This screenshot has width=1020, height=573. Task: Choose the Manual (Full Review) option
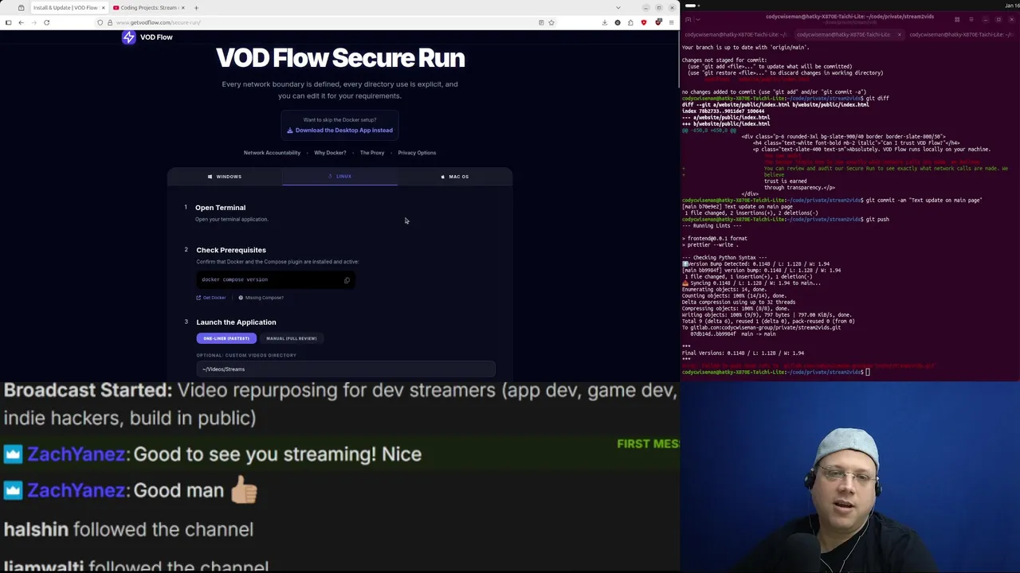pos(291,338)
